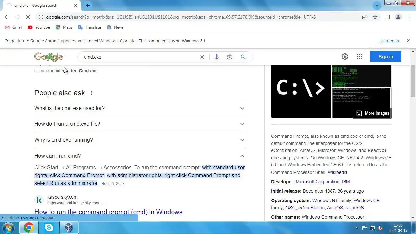This screenshot has width=416, height=234.
Task: Go to the Google homepage logo
Action: tap(49, 57)
